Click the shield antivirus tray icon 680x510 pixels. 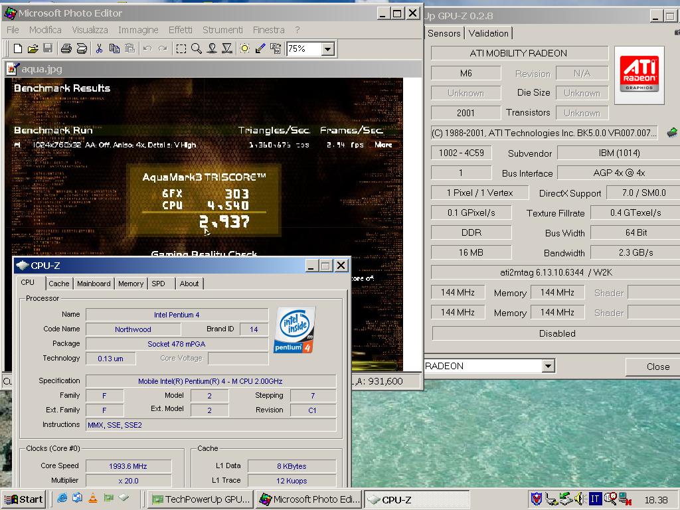click(x=537, y=499)
